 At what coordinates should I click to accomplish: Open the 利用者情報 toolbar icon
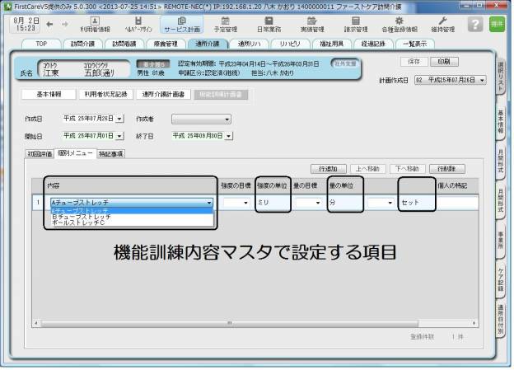pyautogui.click(x=94, y=22)
